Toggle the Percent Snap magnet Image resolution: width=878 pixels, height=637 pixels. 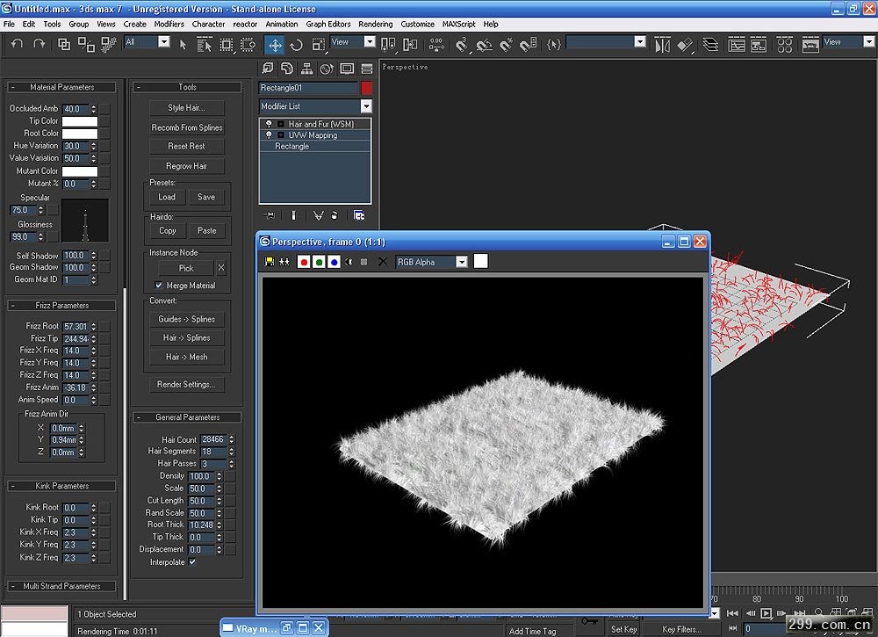(x=507, y=45)
